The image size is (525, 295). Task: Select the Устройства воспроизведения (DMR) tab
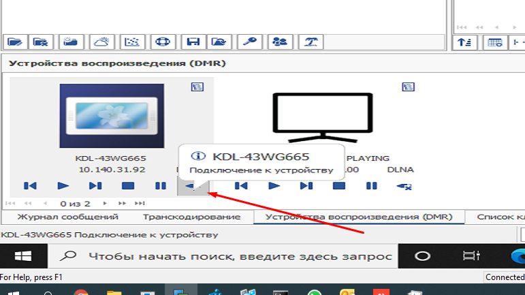point(358,217)
